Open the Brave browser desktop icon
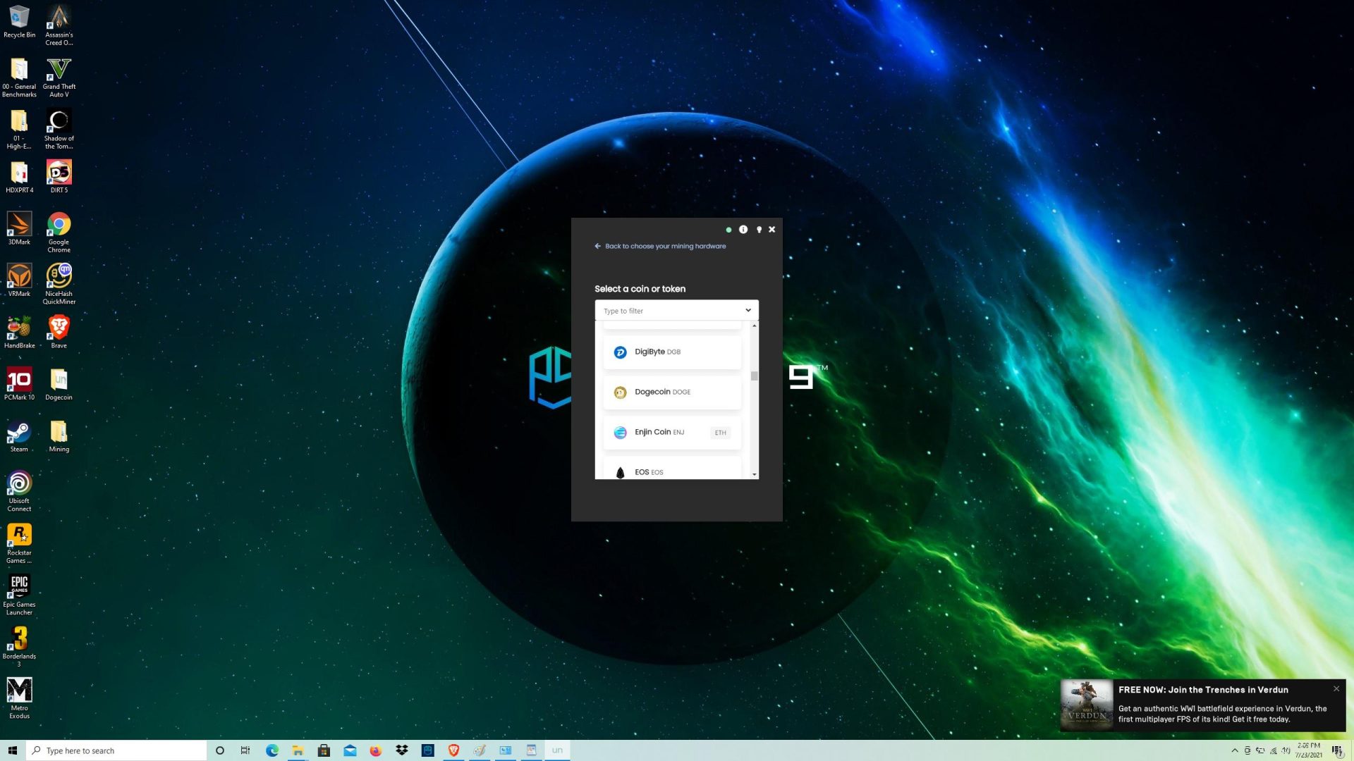1354x761 pixels. point(59,332)
